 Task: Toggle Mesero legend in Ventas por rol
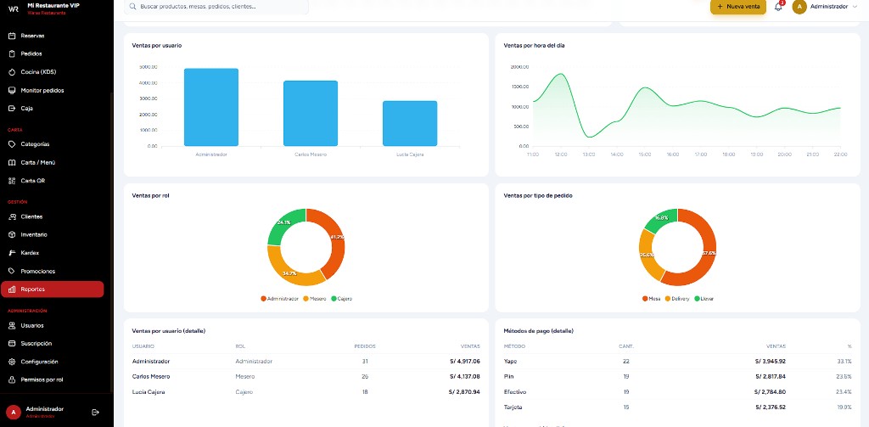[x=314, y=298]
